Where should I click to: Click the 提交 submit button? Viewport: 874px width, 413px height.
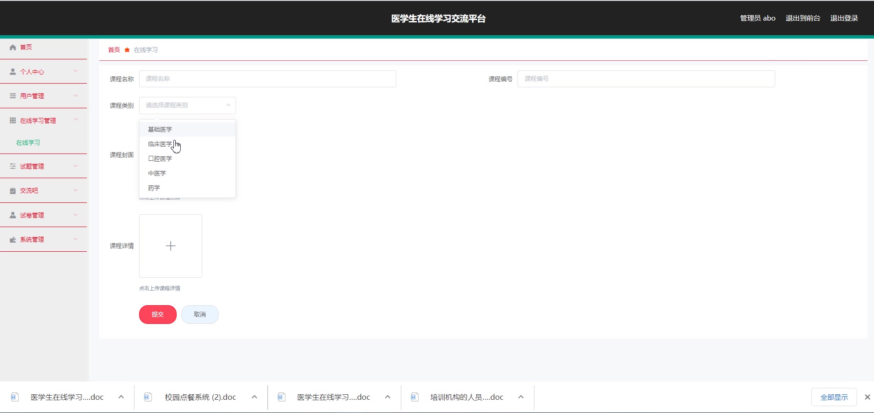(157, 314)
